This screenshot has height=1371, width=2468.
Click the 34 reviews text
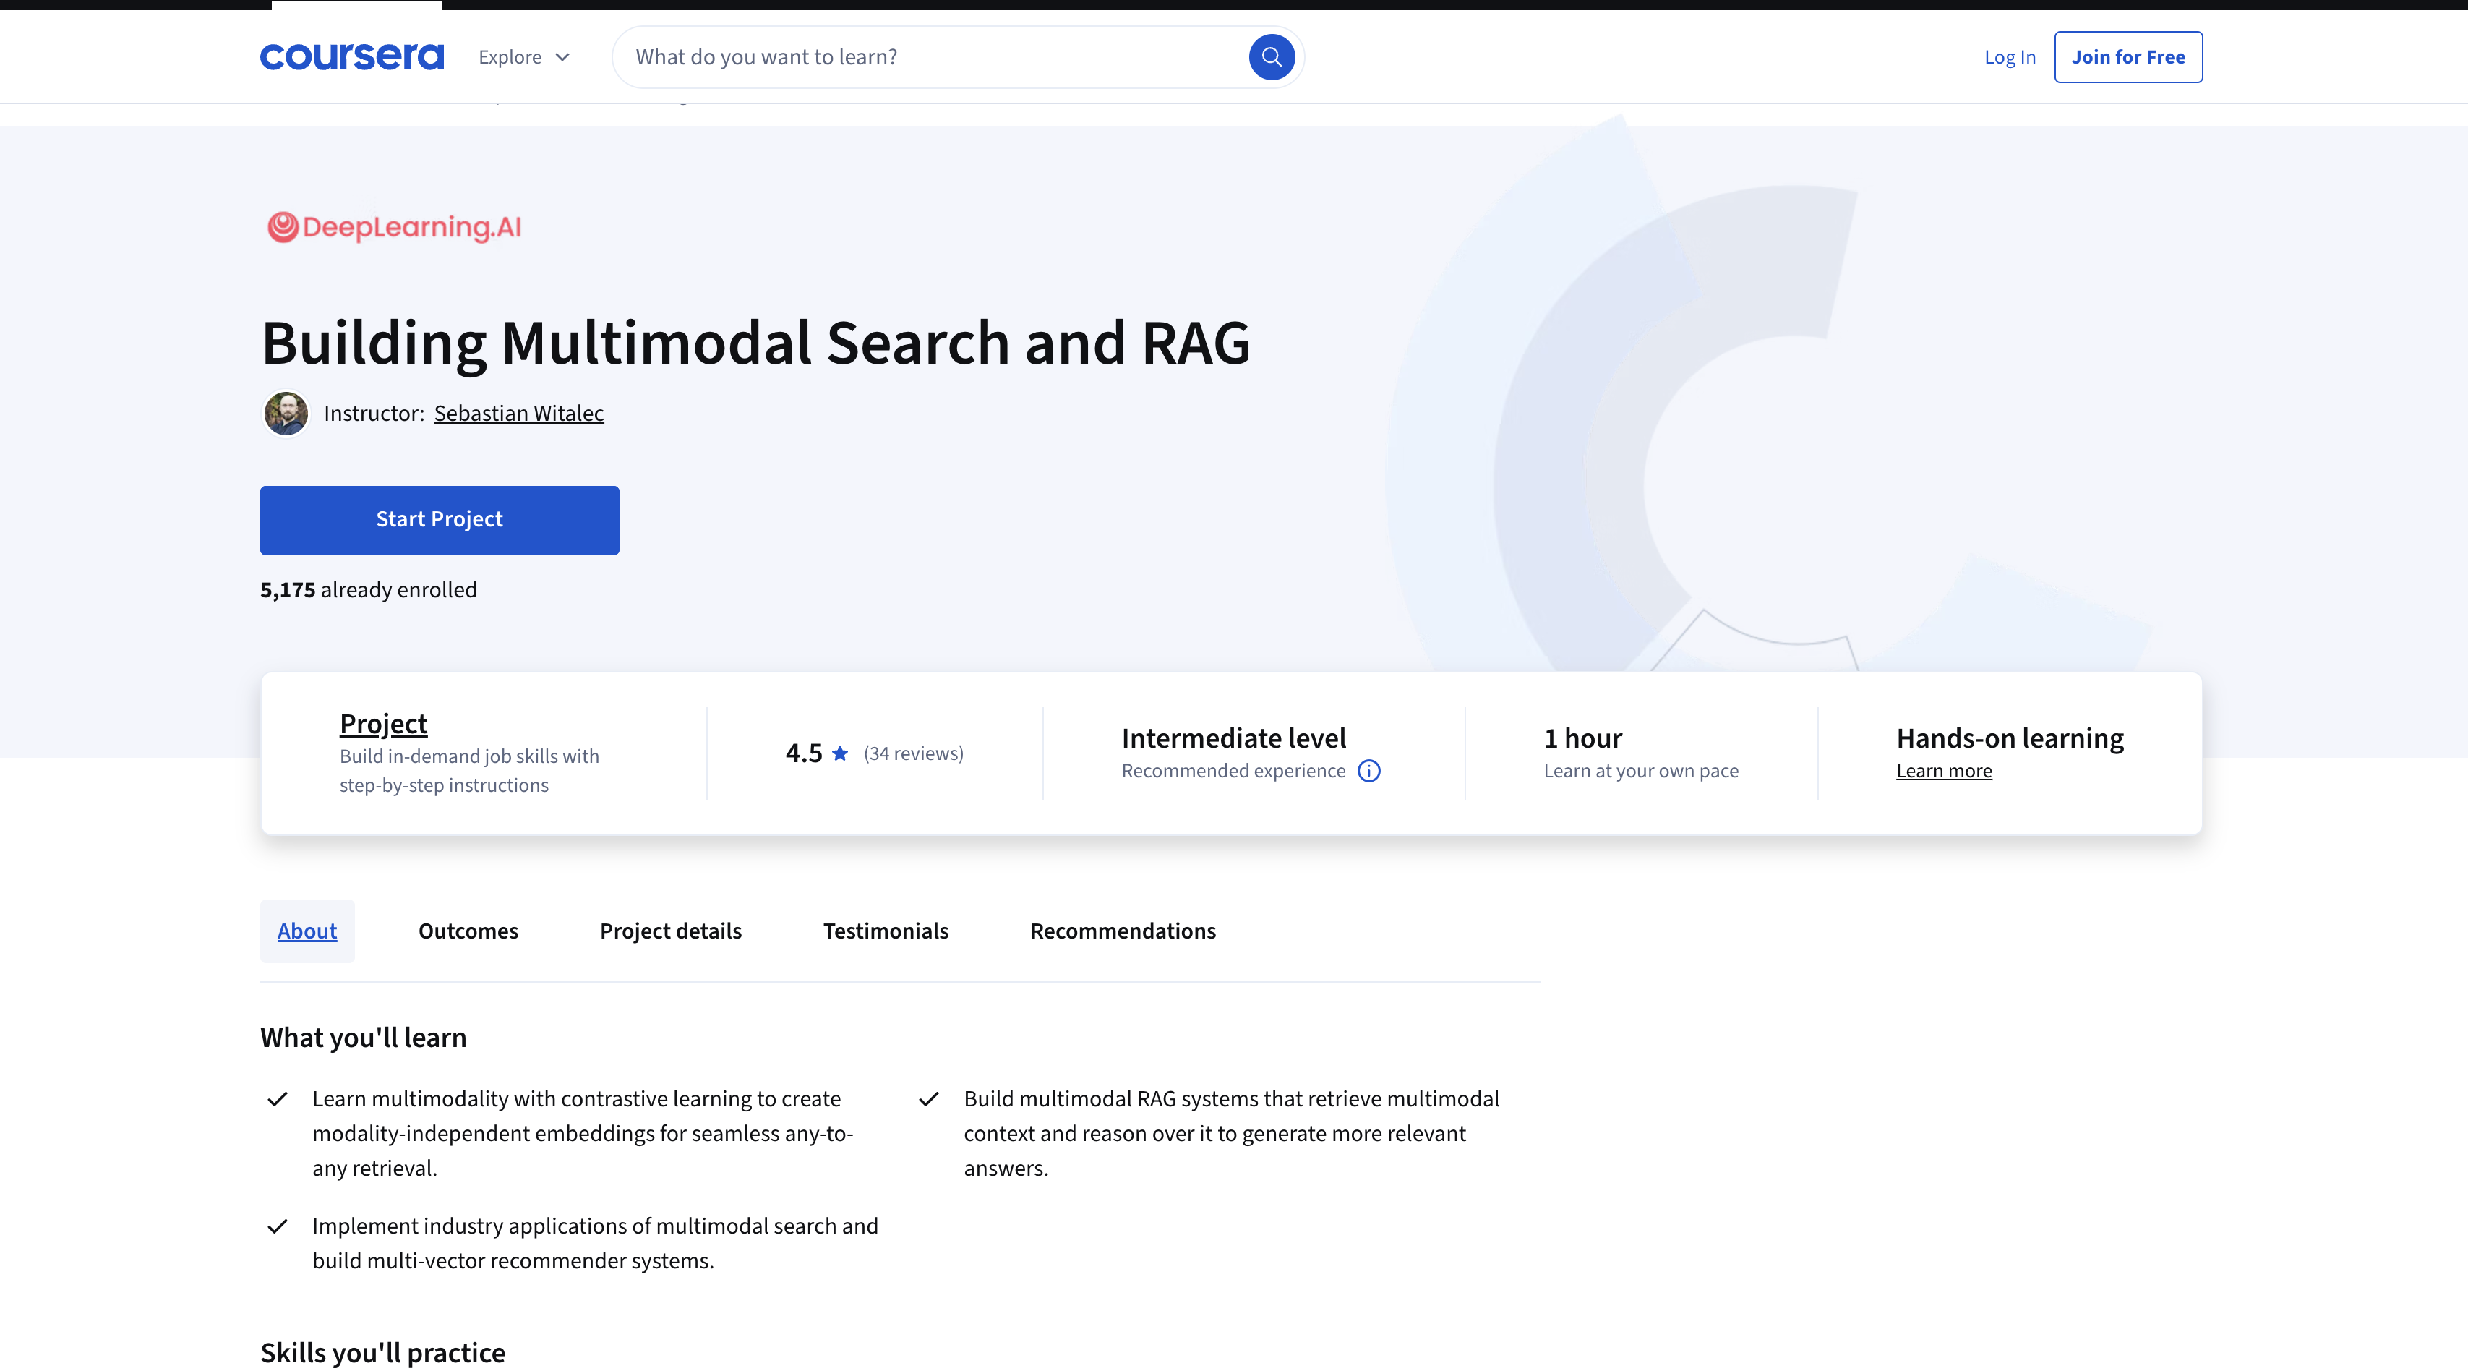pos(913,753)
